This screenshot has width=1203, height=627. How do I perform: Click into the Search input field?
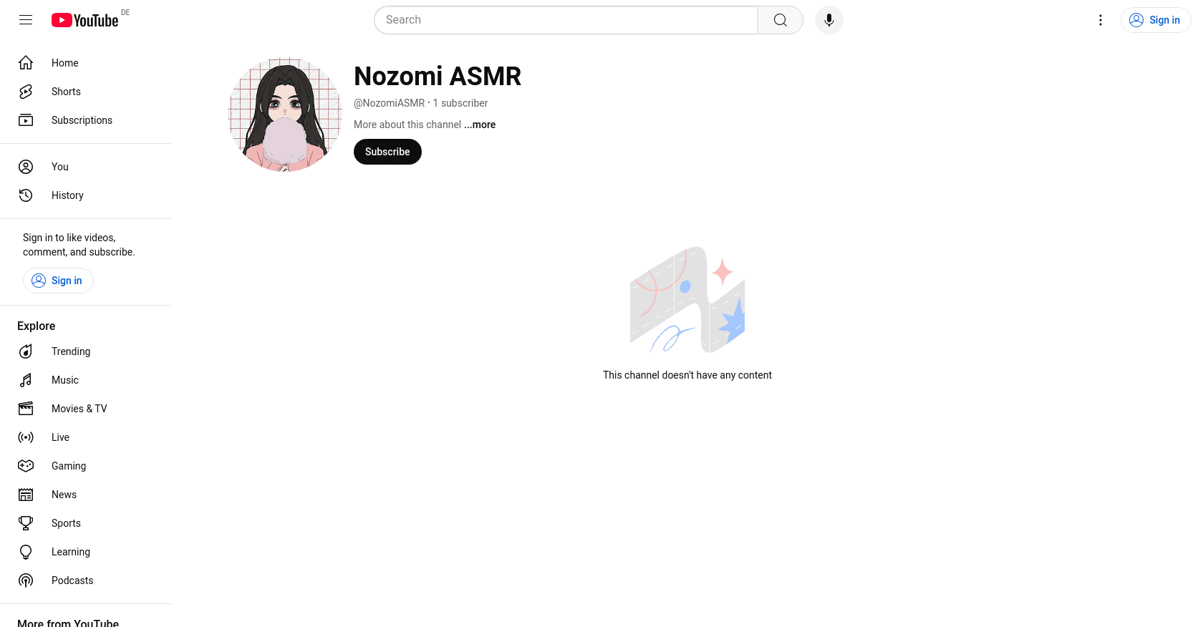[566, 20]
